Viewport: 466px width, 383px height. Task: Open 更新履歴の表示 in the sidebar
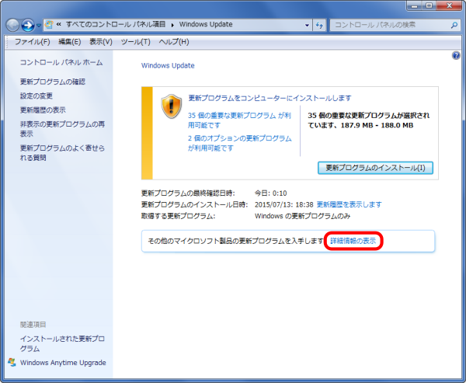43,110
